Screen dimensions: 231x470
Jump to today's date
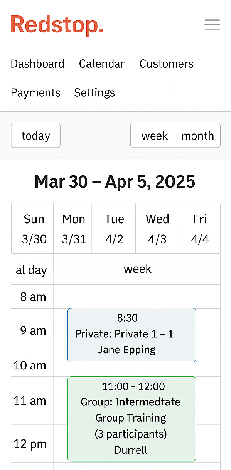click(x=35, y=135)
